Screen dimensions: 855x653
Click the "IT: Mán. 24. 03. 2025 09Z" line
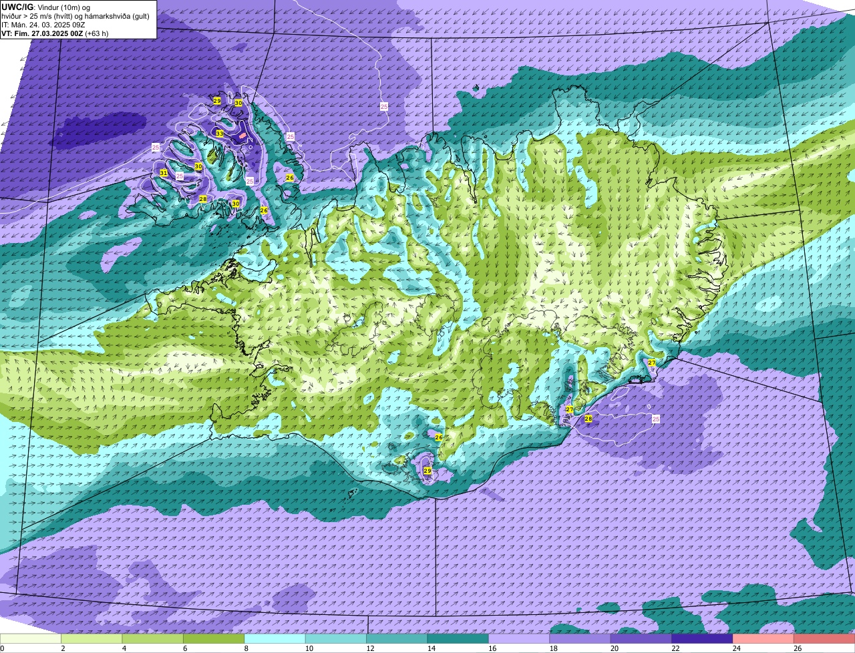pos(43,25)
